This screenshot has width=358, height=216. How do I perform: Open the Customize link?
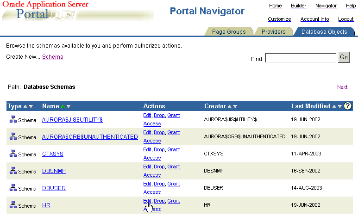(279, 19)
